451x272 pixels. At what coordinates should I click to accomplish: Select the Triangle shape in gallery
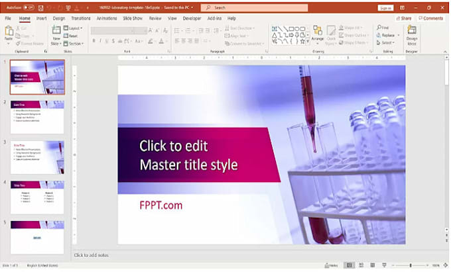(x=275, y=35)
